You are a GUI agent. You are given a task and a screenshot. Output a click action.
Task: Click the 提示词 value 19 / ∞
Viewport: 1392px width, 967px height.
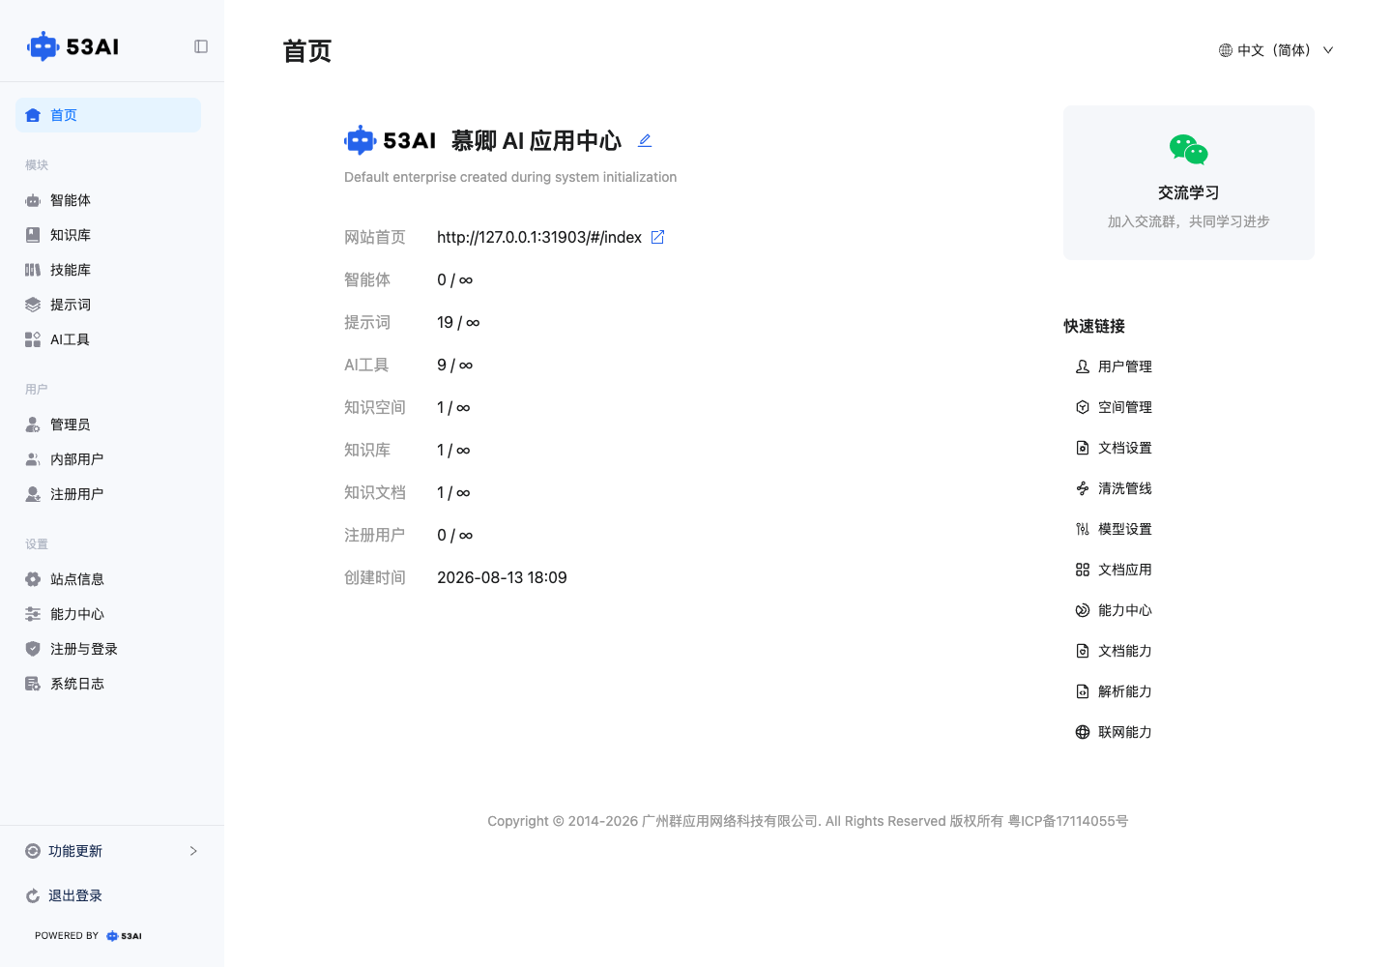pos(458,322)
